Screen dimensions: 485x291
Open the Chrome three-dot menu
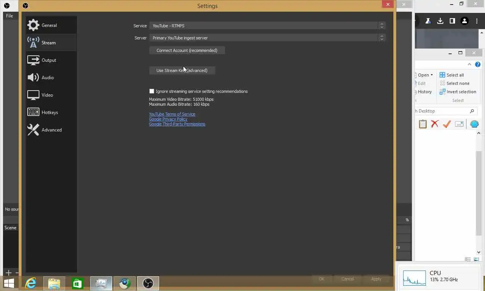[x=477, y=21]
